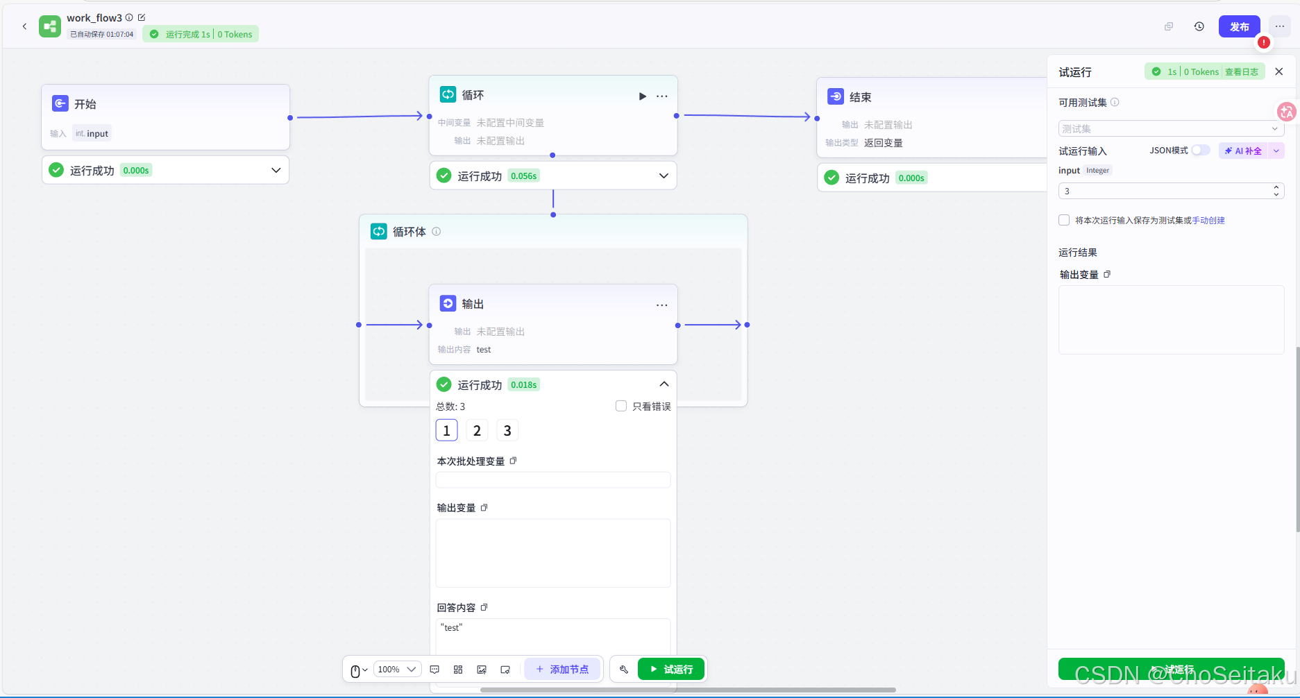Toggle the 只看错误 checkbox

pos(621,406)
